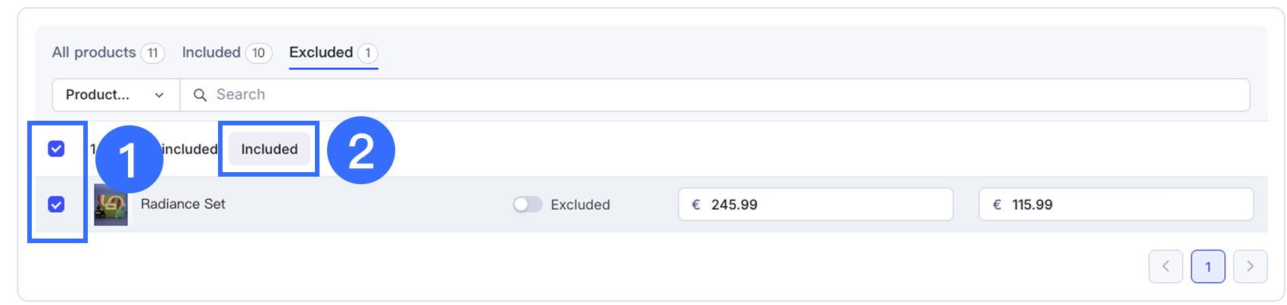Click the All products count badge 11

[x=153, y=53]
